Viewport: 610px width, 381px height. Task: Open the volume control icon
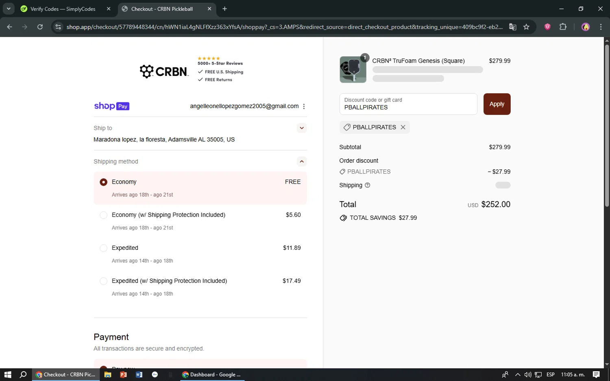point(528,375)
